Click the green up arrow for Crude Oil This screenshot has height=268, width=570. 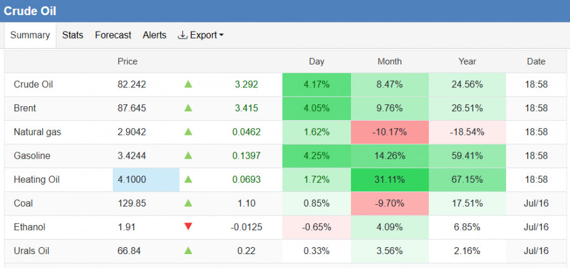click(x=188, y=85)
